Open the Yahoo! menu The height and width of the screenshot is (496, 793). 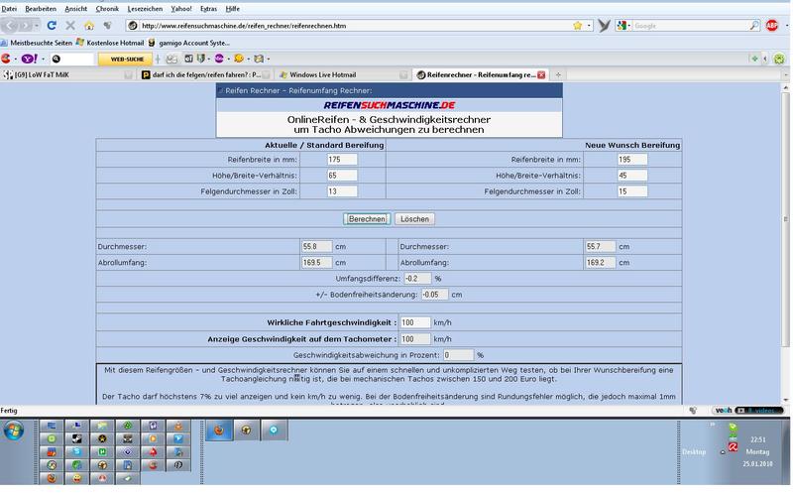181,9
